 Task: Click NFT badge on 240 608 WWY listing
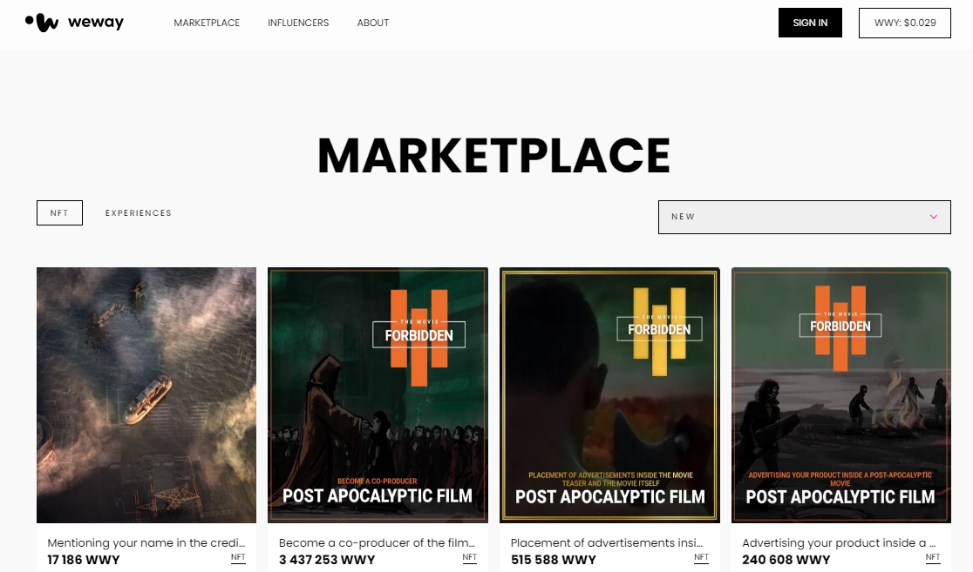[x=933, y=558]
